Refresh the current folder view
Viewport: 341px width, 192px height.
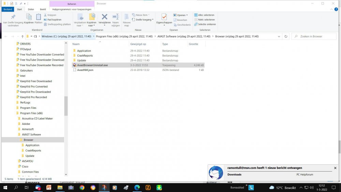tap(286, 36)
